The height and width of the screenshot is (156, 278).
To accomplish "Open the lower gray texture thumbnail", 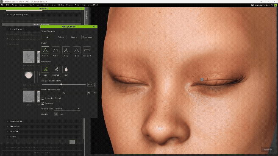I will (x=29, y=96).
